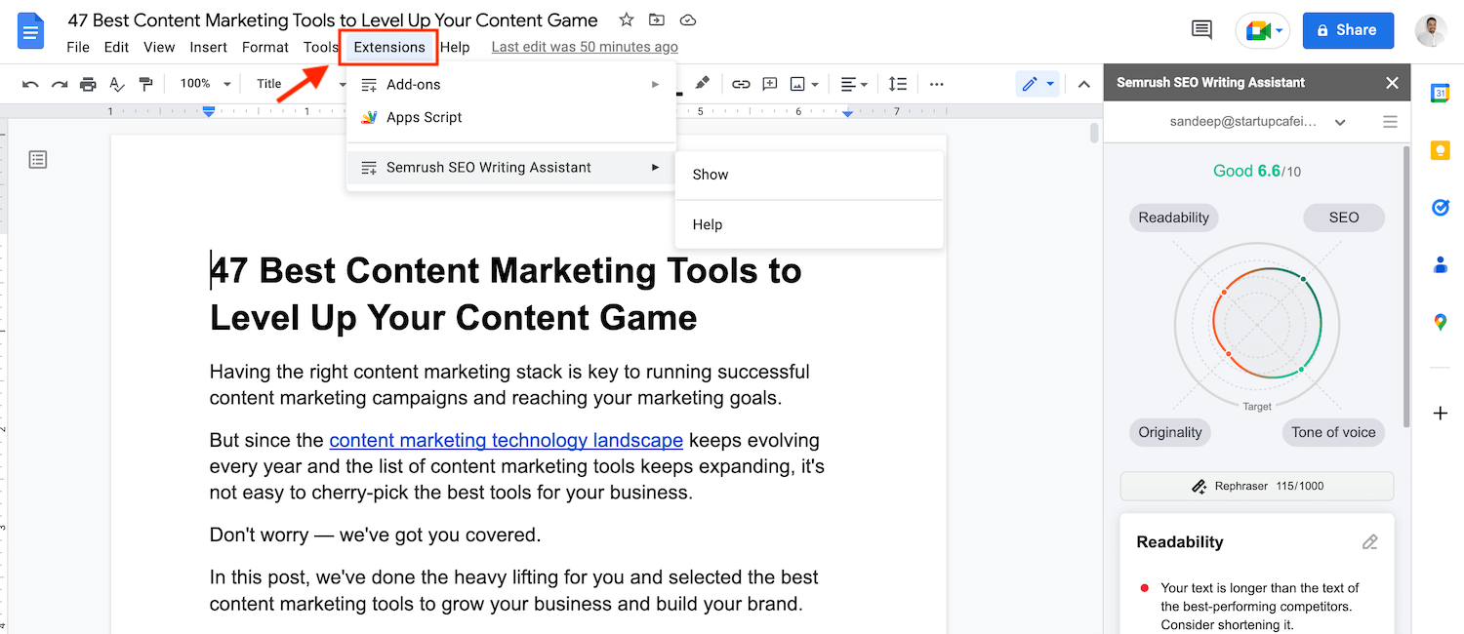1464x634 pixels.
Task: Click the Rephraser button
Action: (x=1256, y=486)
